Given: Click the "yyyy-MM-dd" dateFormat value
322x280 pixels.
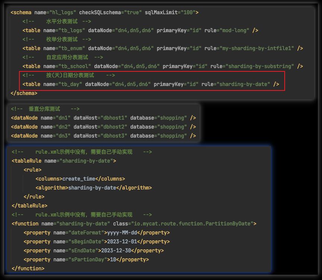Looking at the screenshot, I should click(122, 233).
